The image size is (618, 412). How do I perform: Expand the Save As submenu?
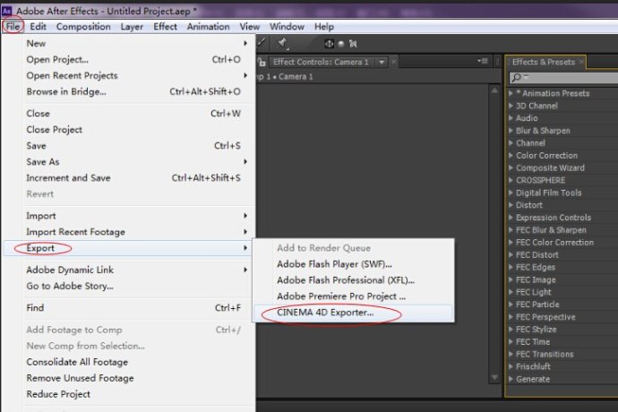tap(128, 162)
